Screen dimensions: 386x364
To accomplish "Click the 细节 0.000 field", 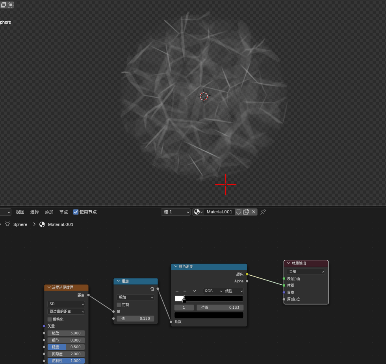I will tap(66, 340).
